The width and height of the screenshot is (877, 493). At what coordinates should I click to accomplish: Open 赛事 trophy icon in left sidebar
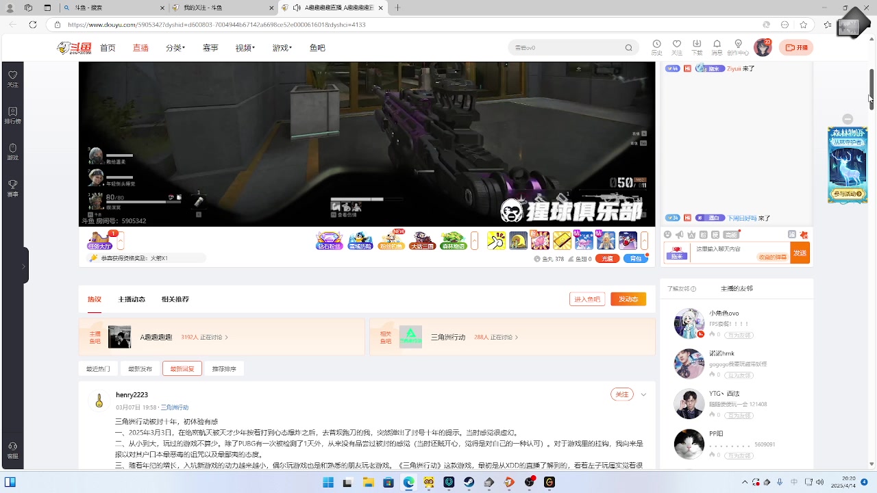point(12,188)
